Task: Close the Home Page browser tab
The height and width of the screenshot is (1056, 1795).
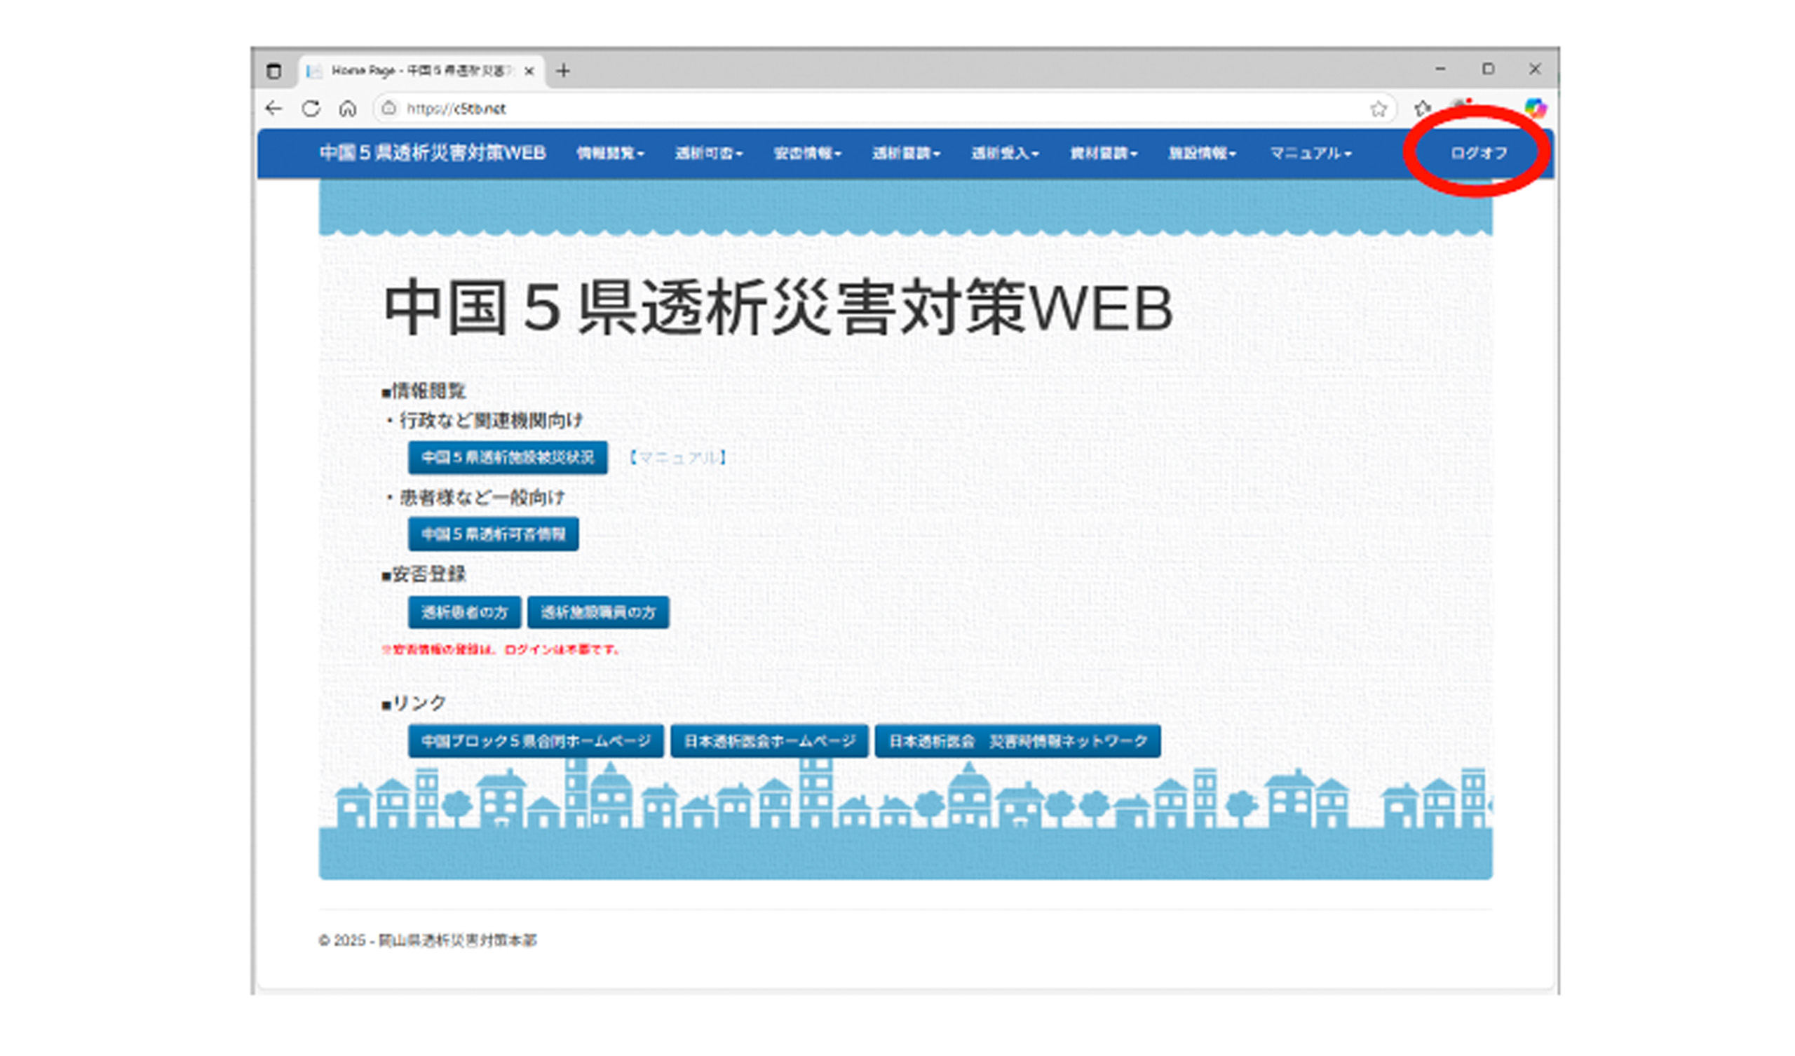Action: pos(529,71)
